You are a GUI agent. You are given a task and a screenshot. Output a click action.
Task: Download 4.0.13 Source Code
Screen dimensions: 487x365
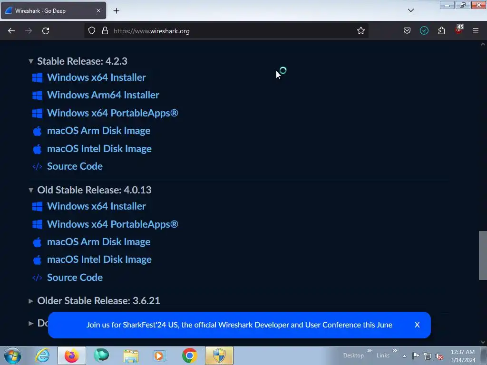click(x=75, y=278)
